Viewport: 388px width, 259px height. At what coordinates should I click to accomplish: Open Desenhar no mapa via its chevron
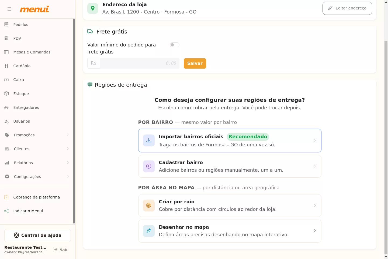tap(315, 231)
